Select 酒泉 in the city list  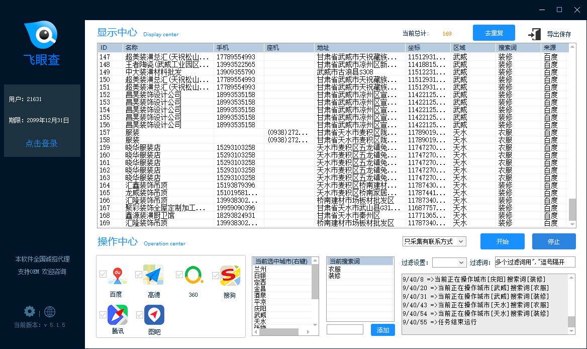260,296
